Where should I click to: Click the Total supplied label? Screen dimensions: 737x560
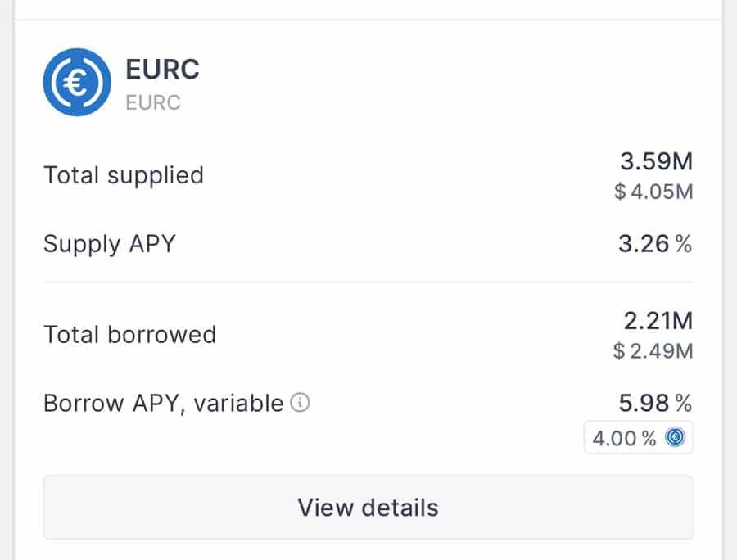[x=123, y=175]
